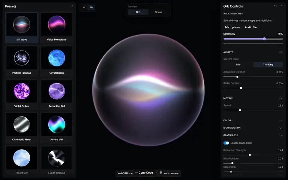Set AI state to Thinking
Image resolution: width=288 pixels, height=180 pixels.
click(x=268, y=64)
